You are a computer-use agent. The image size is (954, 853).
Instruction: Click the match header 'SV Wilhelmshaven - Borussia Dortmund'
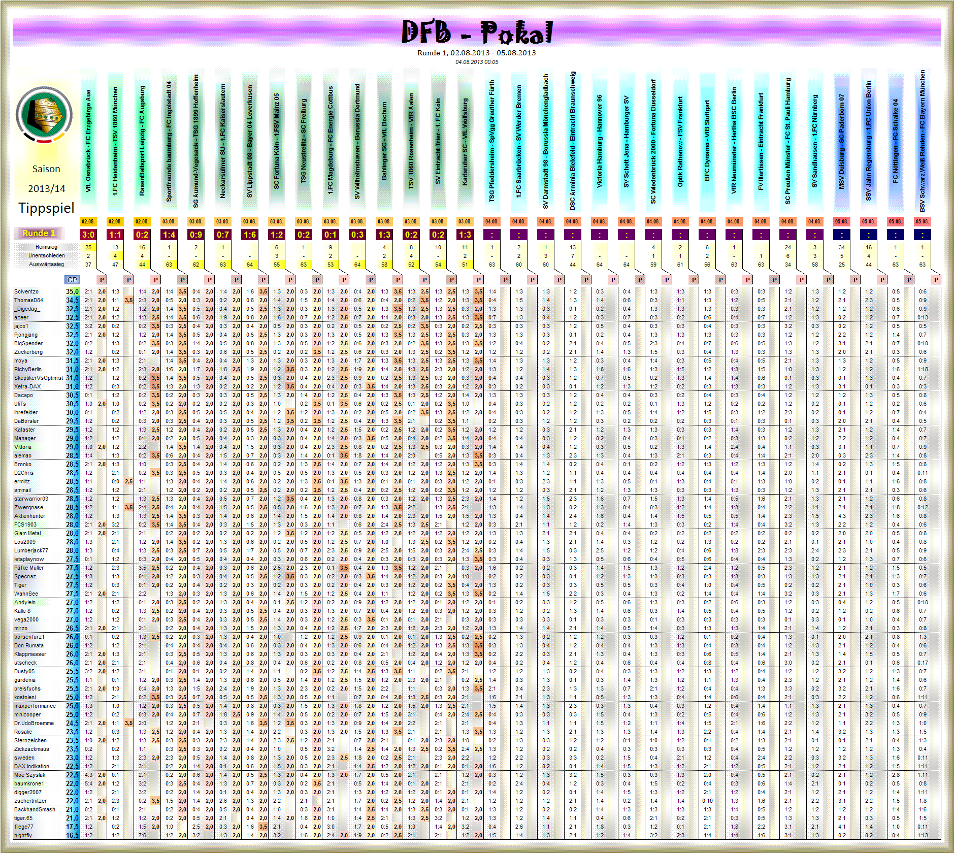click(357, 142)
